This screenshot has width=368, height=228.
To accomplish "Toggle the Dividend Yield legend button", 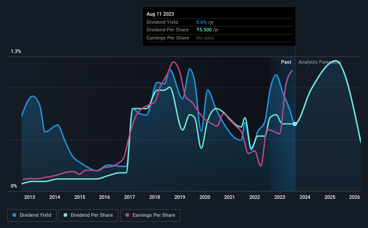I will (32, 215).
